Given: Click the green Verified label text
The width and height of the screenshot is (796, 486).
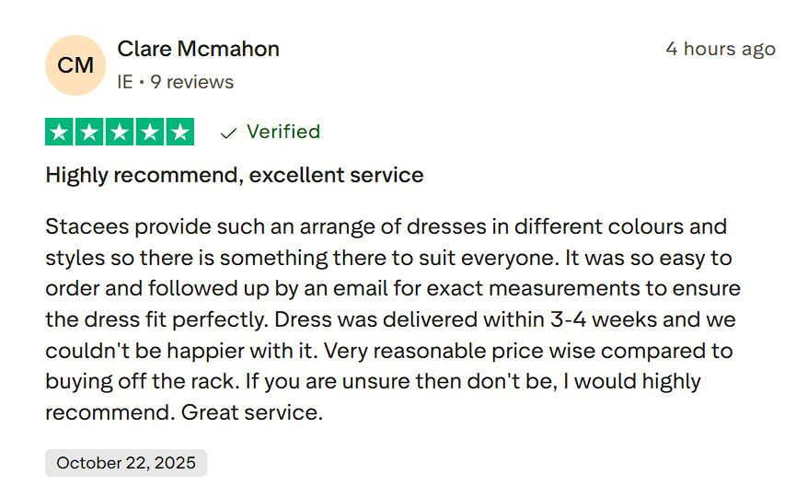Looking at the screenshot, I should [x=283, y=132].
